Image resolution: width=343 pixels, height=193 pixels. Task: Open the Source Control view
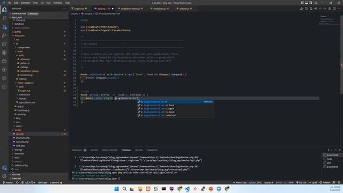click(x=4, y=27)
